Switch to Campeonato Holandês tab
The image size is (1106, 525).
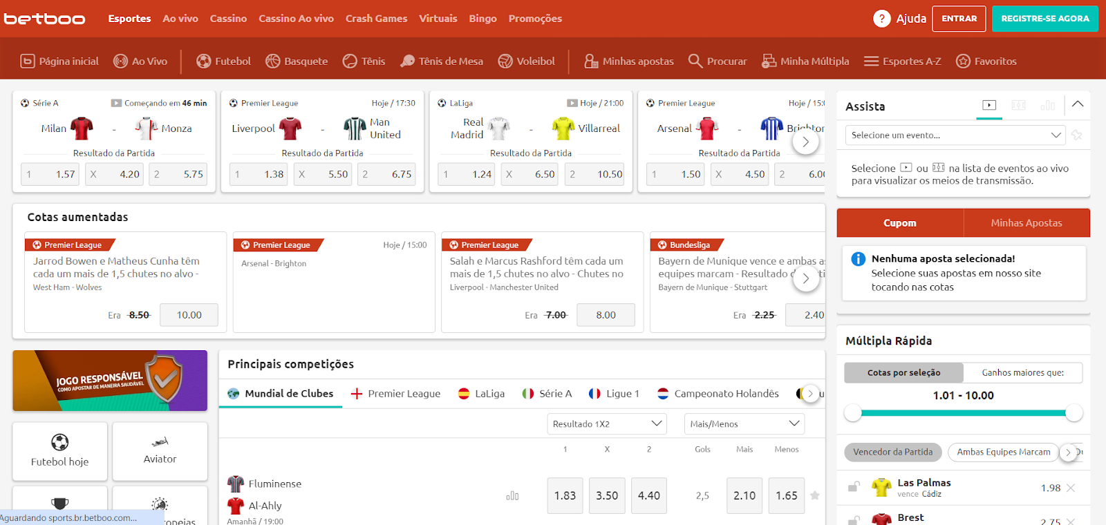718,393
